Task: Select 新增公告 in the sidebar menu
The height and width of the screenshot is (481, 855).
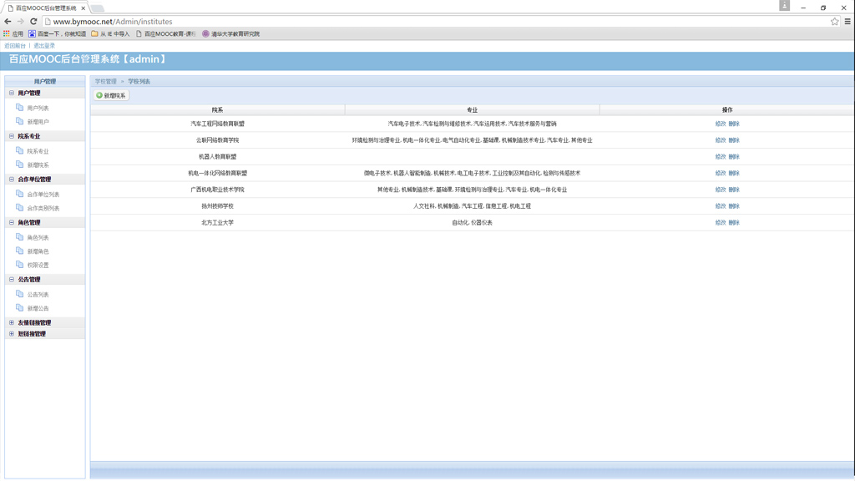Action: (38, 308)
